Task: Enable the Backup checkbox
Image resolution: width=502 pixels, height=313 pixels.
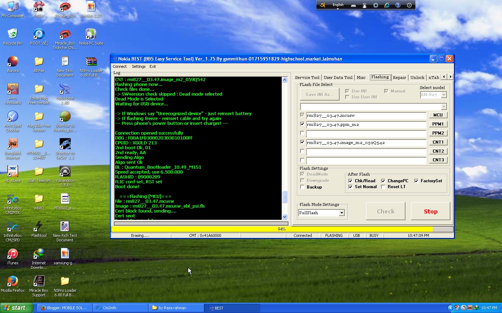Action: 302,187
